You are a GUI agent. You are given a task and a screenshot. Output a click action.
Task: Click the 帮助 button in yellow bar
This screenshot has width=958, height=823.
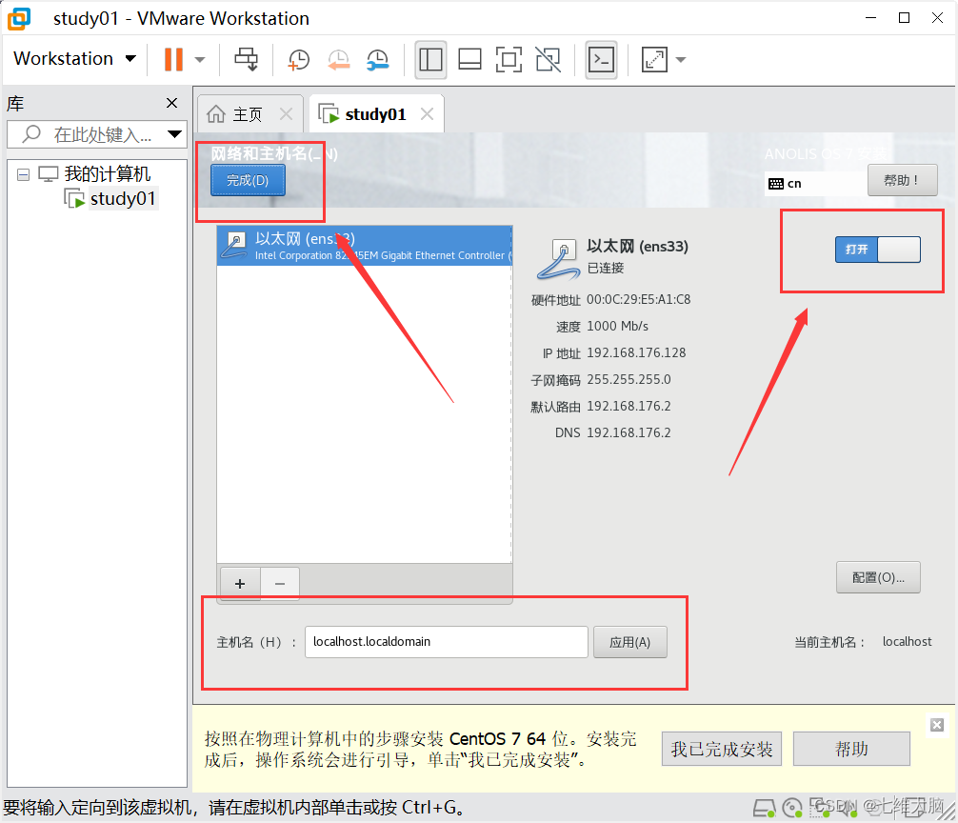(x=851, y=749)
